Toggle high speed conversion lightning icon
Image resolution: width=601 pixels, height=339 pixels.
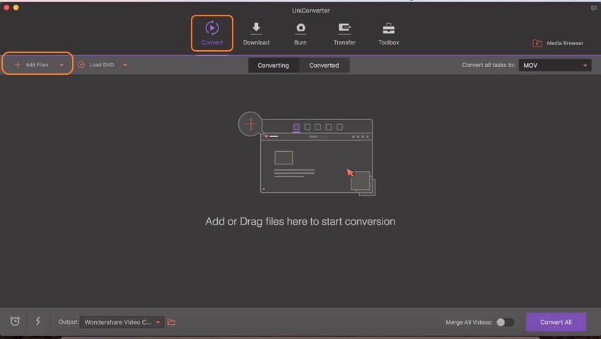(38, 321)
